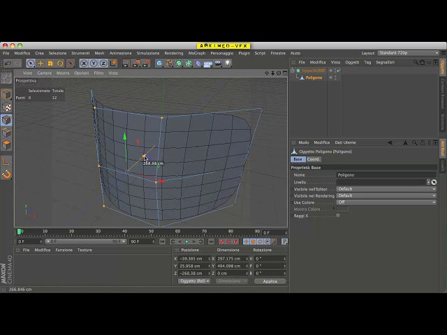Viewport: 447px width, 335px height.
Task: Select the Texture mode checkered cube
Action: (x=6, y=107)
